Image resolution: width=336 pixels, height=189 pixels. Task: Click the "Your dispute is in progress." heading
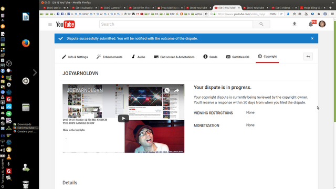click(223, 88)
